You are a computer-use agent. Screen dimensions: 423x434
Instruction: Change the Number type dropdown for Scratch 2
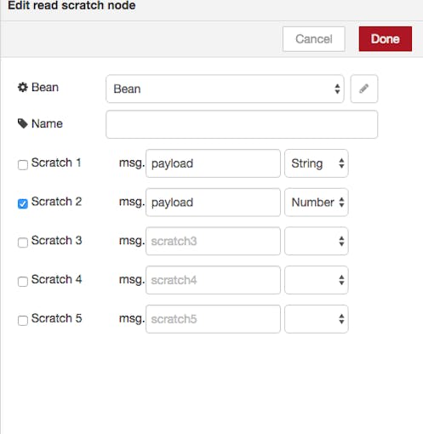click(x=317, y=203)
